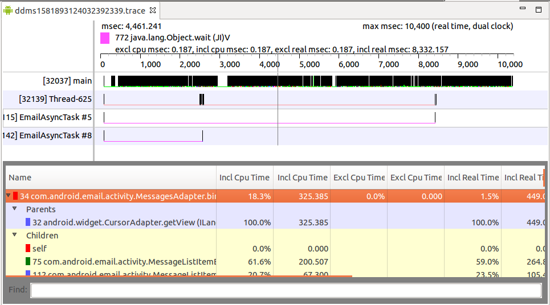The width and height of the screenshot is (550, 305).
Task: Select the [32037] main thread row
Action: click(275, 81)
